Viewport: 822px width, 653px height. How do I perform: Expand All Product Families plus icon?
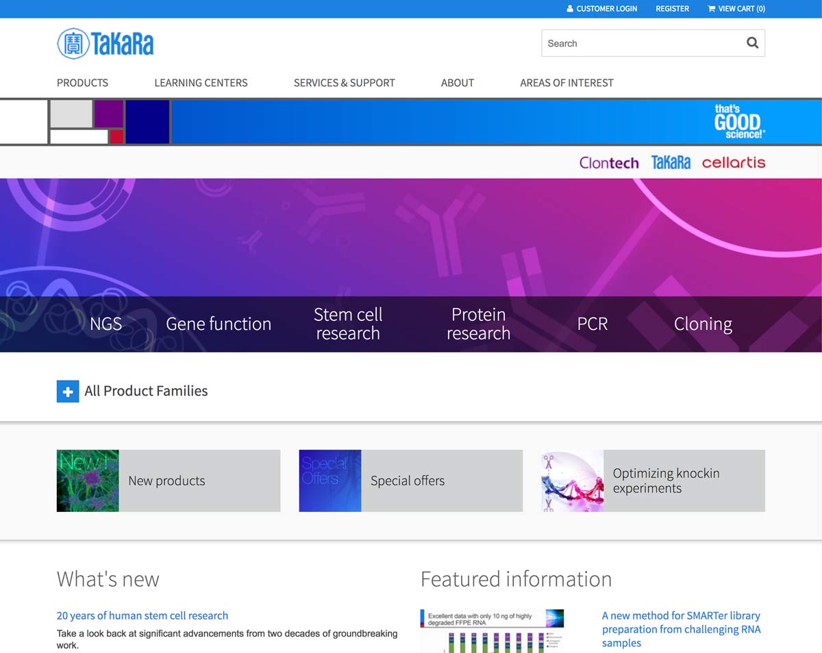coord(68,392)
